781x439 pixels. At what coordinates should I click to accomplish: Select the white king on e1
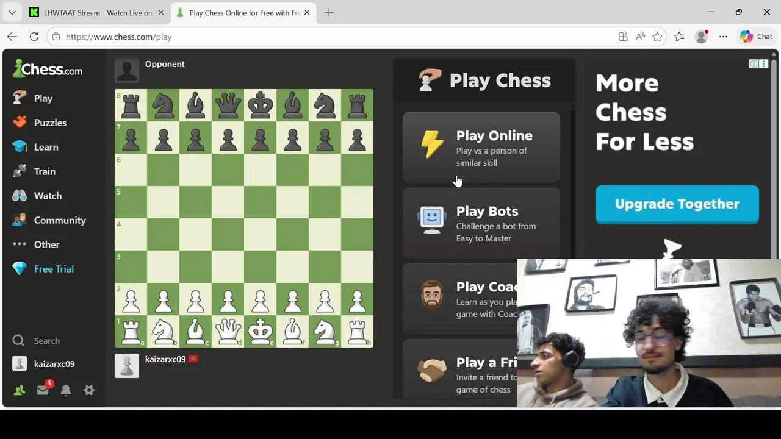click(x=260, y=331)
